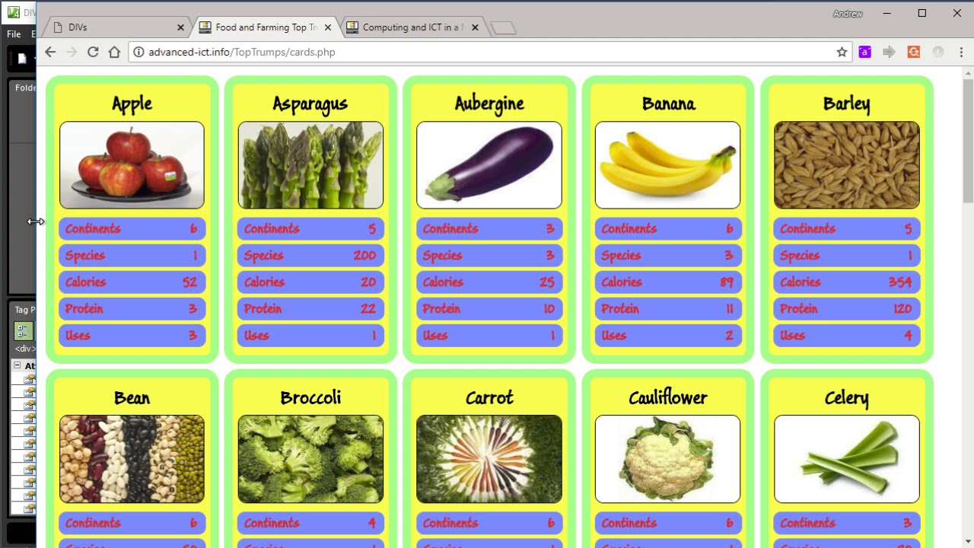974x548 pixels.
Task: Click the Aubergine card title
Action: (x=489, y=104)
